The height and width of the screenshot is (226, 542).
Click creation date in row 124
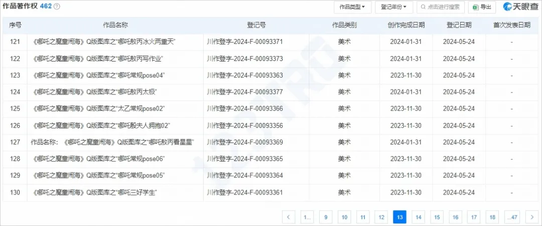pyautogui.click(x=406, y=92)
